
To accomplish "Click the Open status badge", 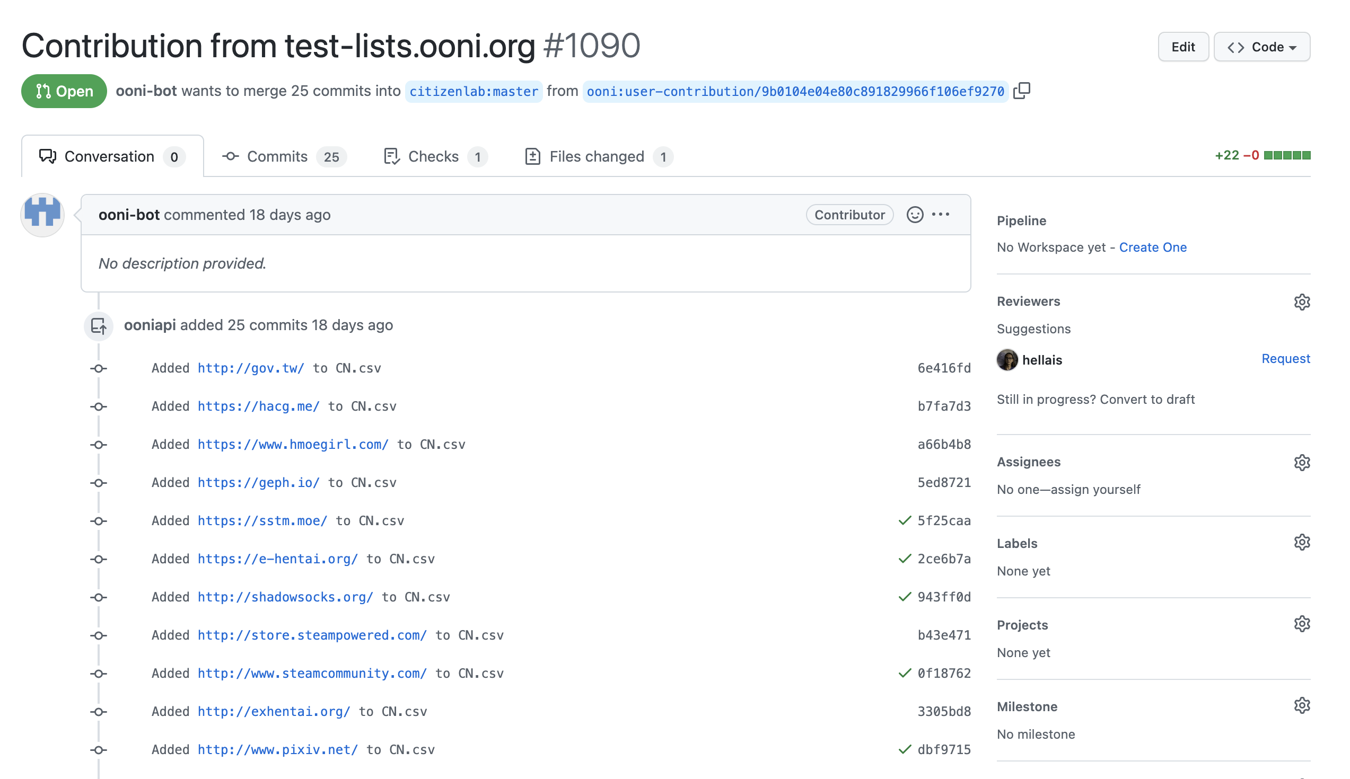I will [64, 91].
